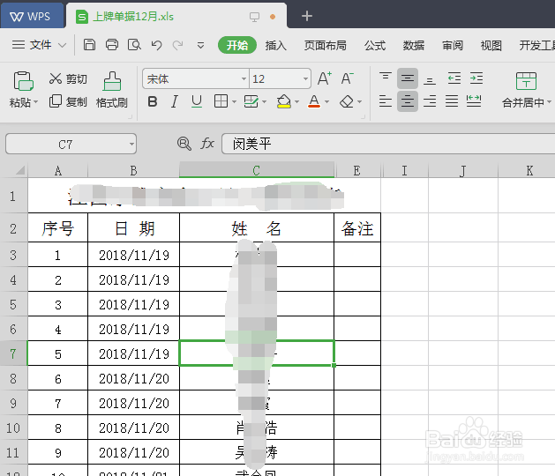555x476 pixels.
Task: Click the Paste icon
Action: click(23, 81)
